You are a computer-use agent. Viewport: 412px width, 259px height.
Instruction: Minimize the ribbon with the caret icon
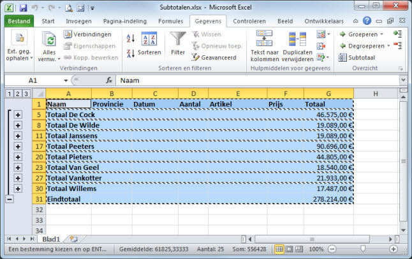pos(355,21)
